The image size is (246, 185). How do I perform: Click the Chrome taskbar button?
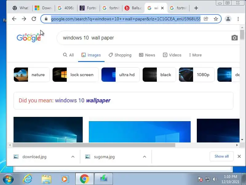click(x=85, y=179)
